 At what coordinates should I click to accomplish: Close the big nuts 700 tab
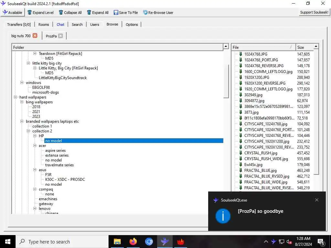pos(35,36)
